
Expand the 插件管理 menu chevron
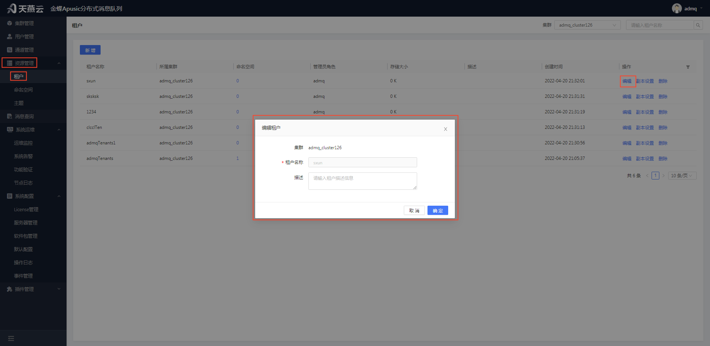[x=59, y=289]
